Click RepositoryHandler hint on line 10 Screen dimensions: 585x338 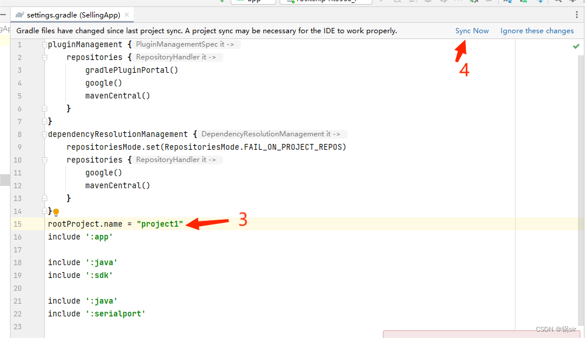tap(176, 160)
